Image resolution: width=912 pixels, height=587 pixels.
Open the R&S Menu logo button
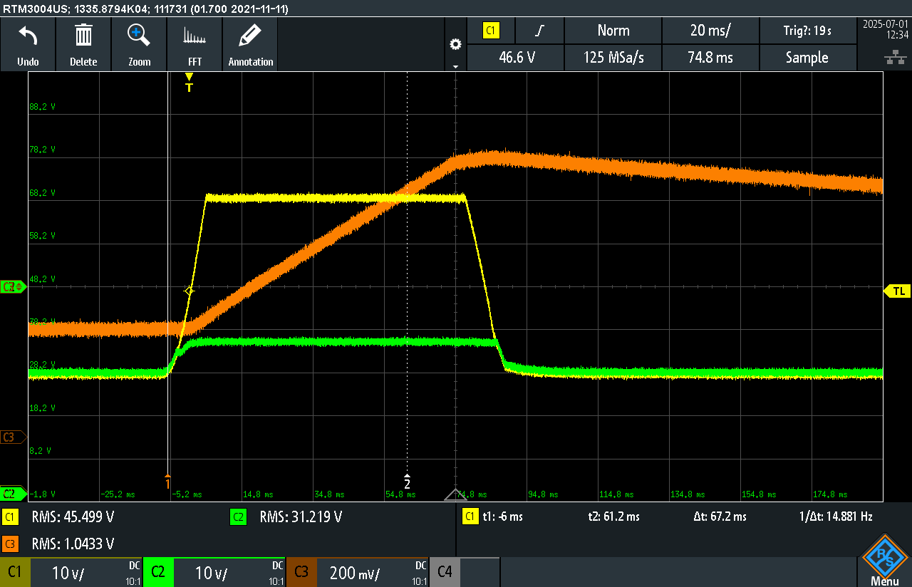(x=884, y=561)
